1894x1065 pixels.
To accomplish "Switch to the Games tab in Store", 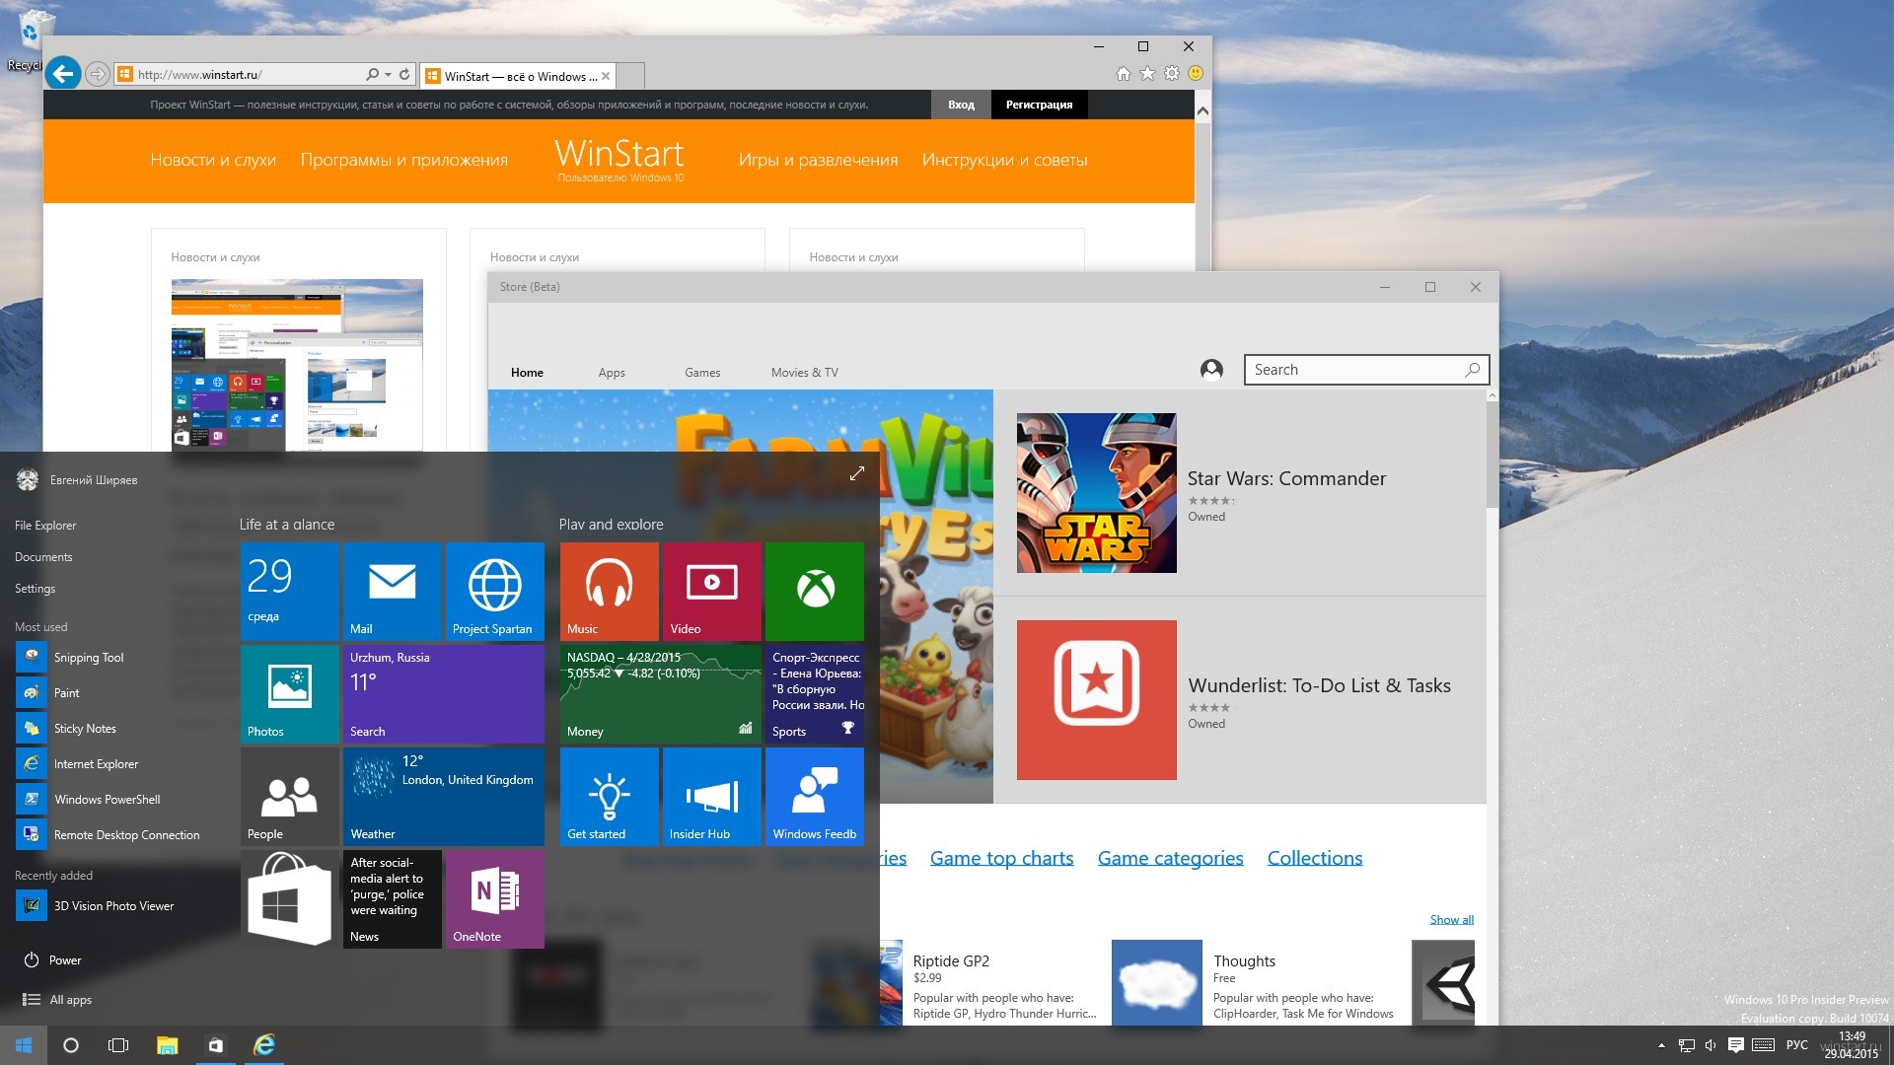I will (702, 373).
